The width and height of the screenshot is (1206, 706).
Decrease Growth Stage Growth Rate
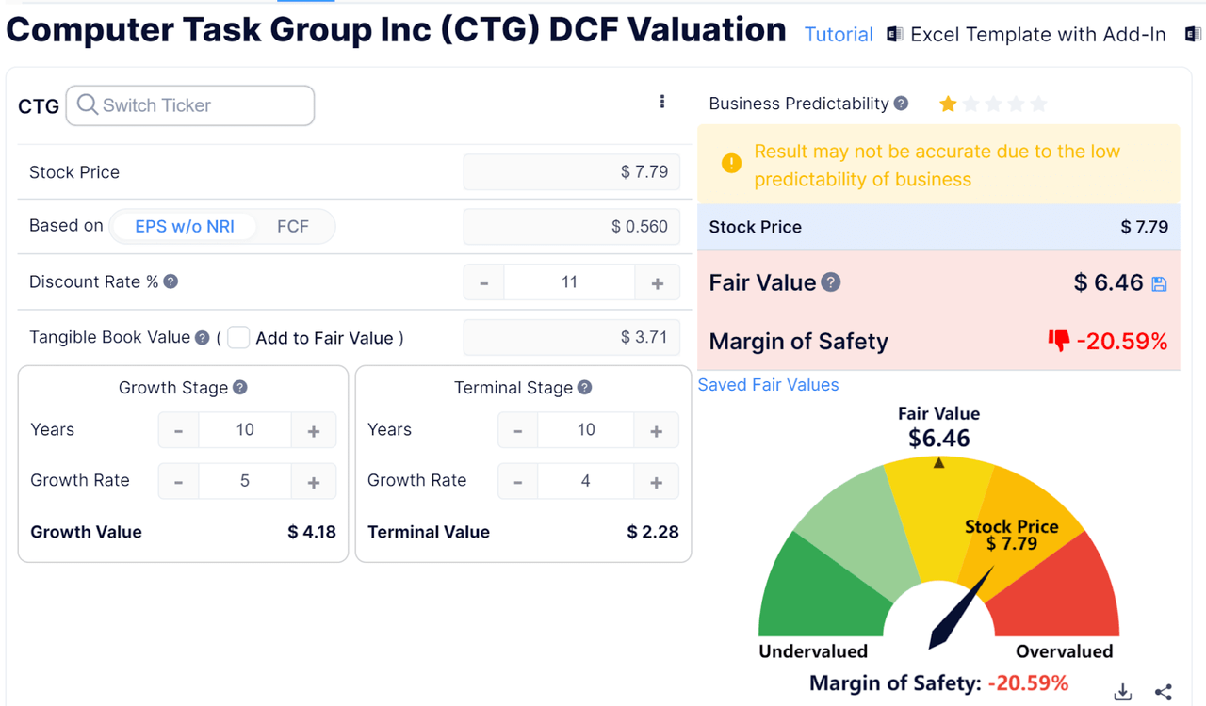pos(179,481)
